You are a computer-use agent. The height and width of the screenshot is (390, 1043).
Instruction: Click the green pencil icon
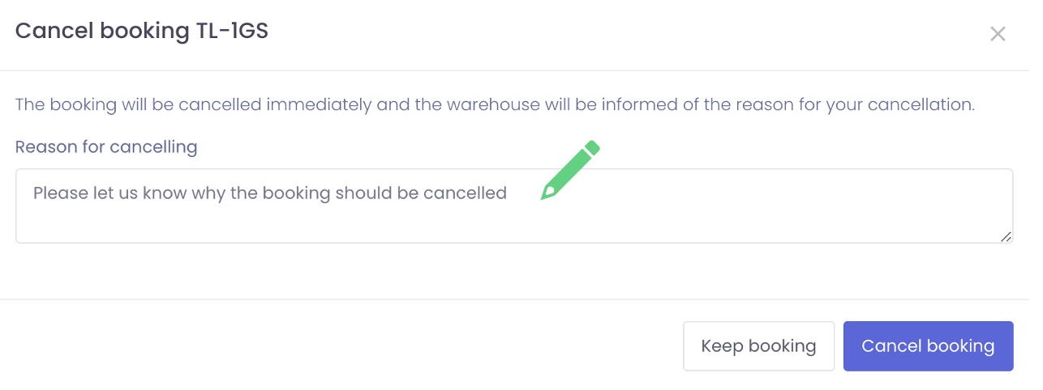pos(570,170)
